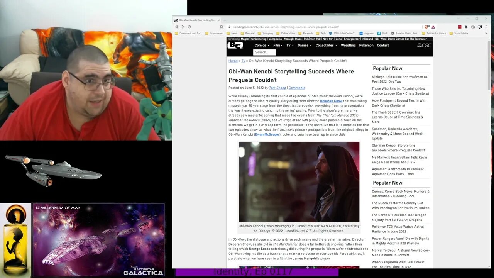Expand the Collectibles dropdown menu

[x=326, y=45]
